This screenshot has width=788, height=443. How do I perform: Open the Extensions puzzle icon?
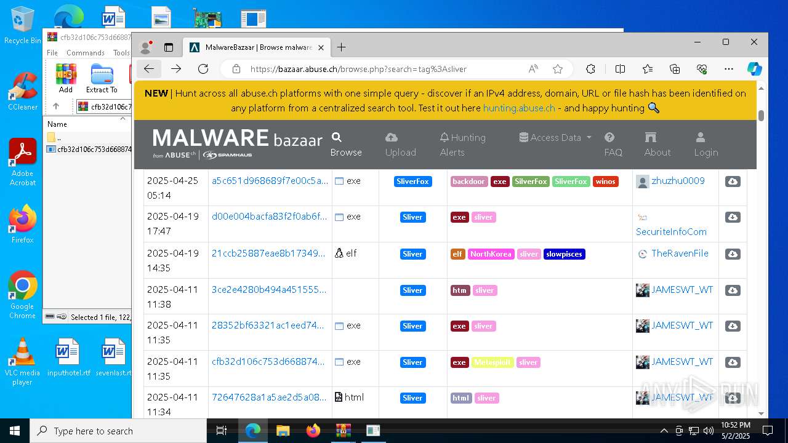click(x=590, y=69)
